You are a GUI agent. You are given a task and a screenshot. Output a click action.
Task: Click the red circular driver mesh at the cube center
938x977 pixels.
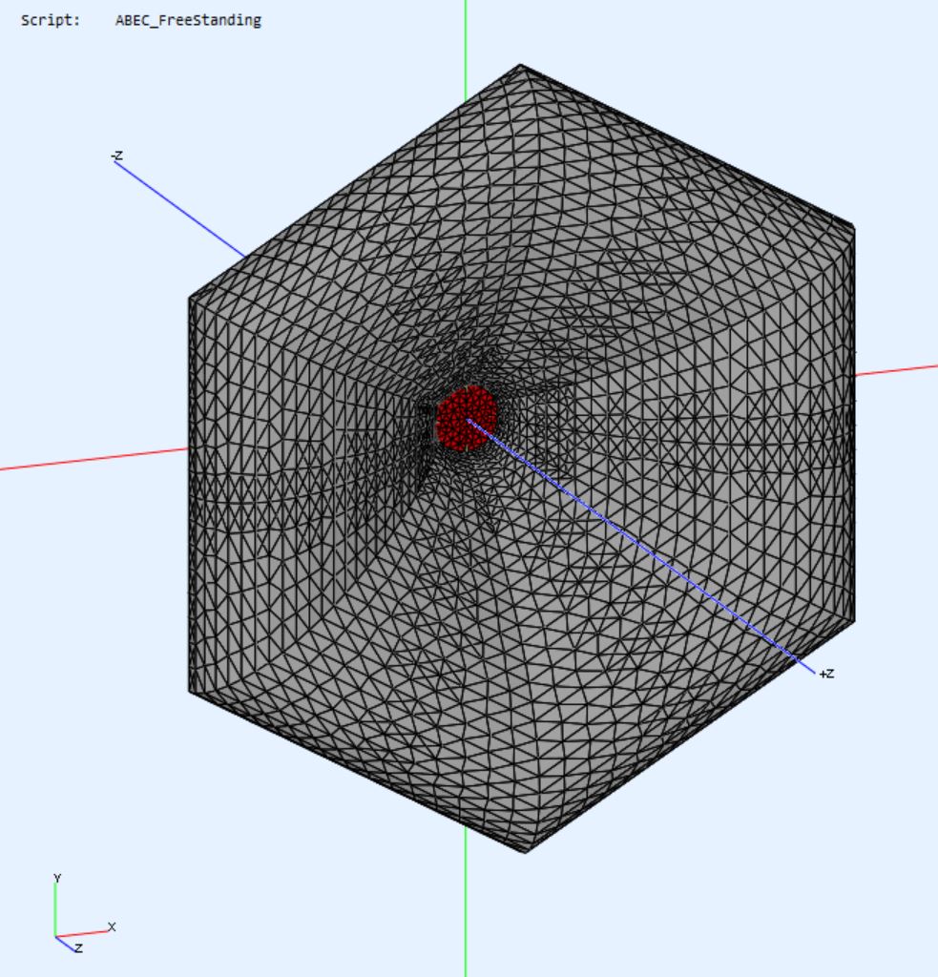point(467,418)
